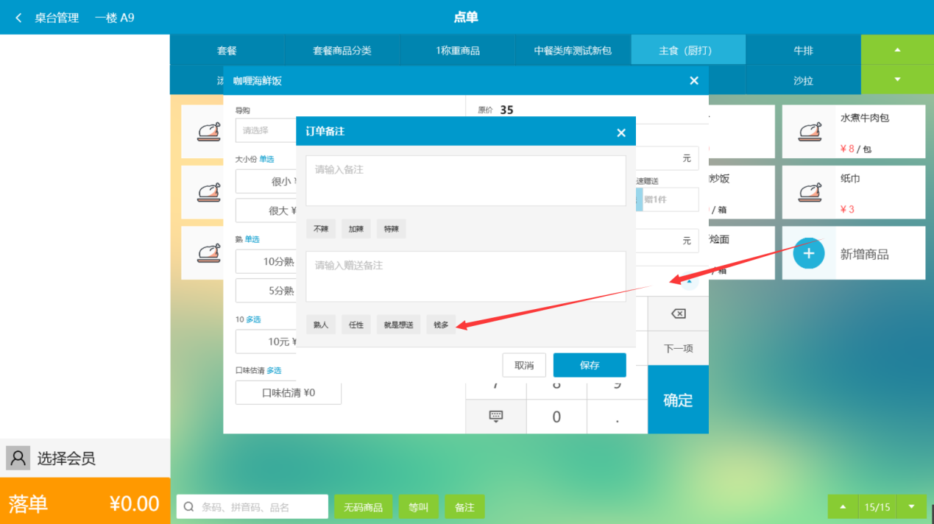The width and height of the screenshot is (934, 524).
Task: Switch to the 套餐 category tab
Action: point(227,50)
